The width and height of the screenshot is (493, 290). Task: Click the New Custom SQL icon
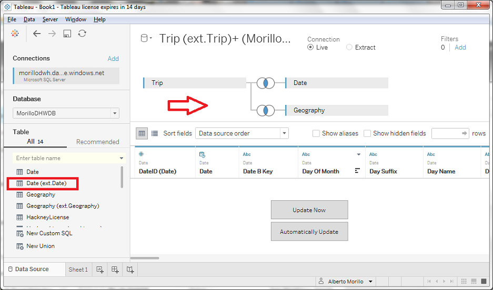click(20, 233)
